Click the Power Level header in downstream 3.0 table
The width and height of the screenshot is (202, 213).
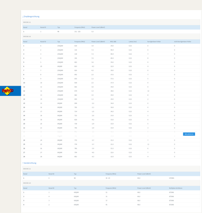[98, 42]
